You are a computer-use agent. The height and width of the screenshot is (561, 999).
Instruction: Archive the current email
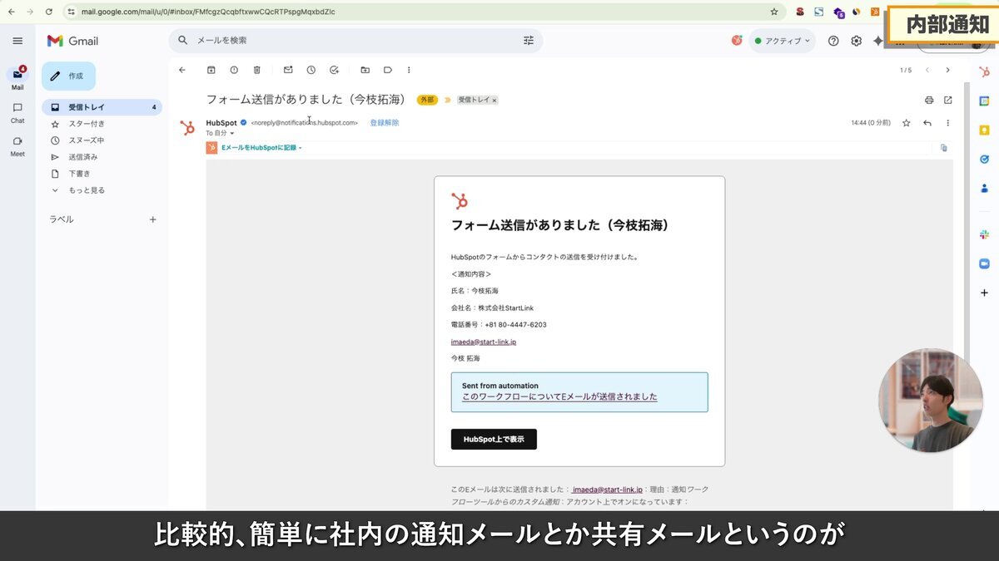(x=211, y=70)
